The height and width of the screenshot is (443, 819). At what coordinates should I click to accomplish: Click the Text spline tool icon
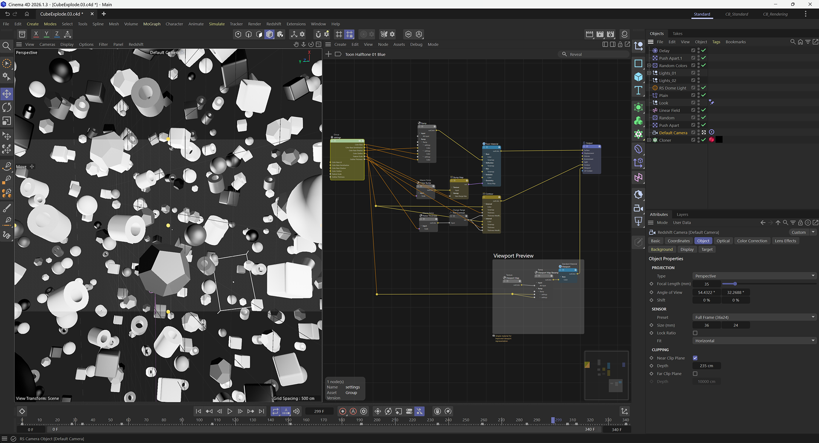point(638,90)
